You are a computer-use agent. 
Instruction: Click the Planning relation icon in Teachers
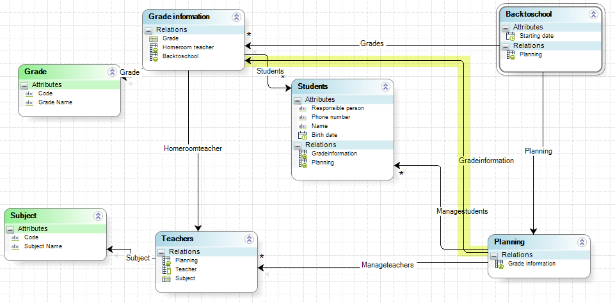pyautogui.click(x=166, y=261)
